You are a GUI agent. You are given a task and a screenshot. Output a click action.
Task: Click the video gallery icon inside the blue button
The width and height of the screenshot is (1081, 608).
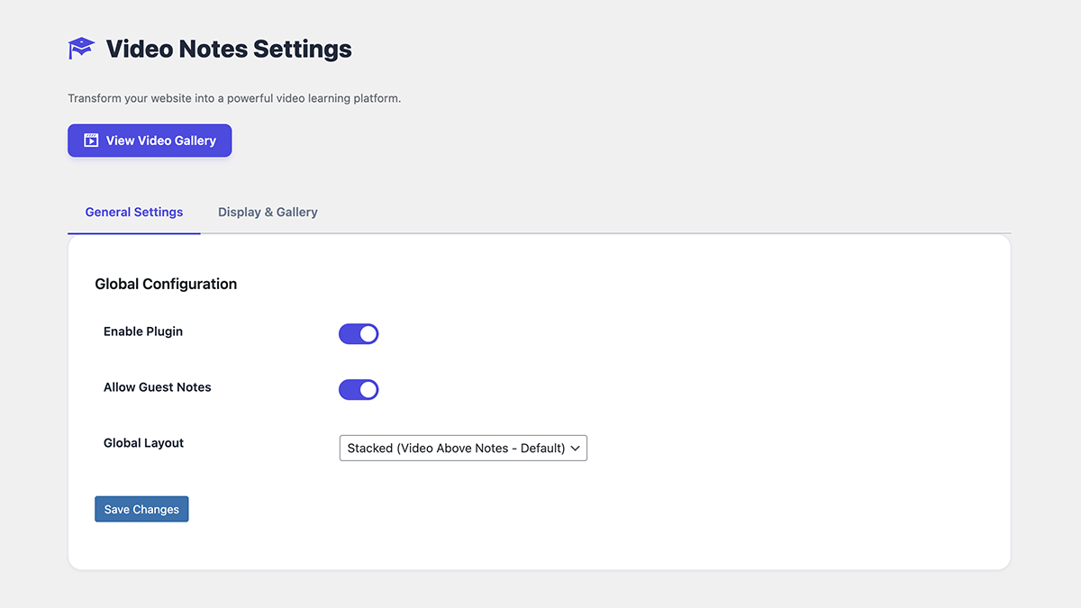click(91, 141)
